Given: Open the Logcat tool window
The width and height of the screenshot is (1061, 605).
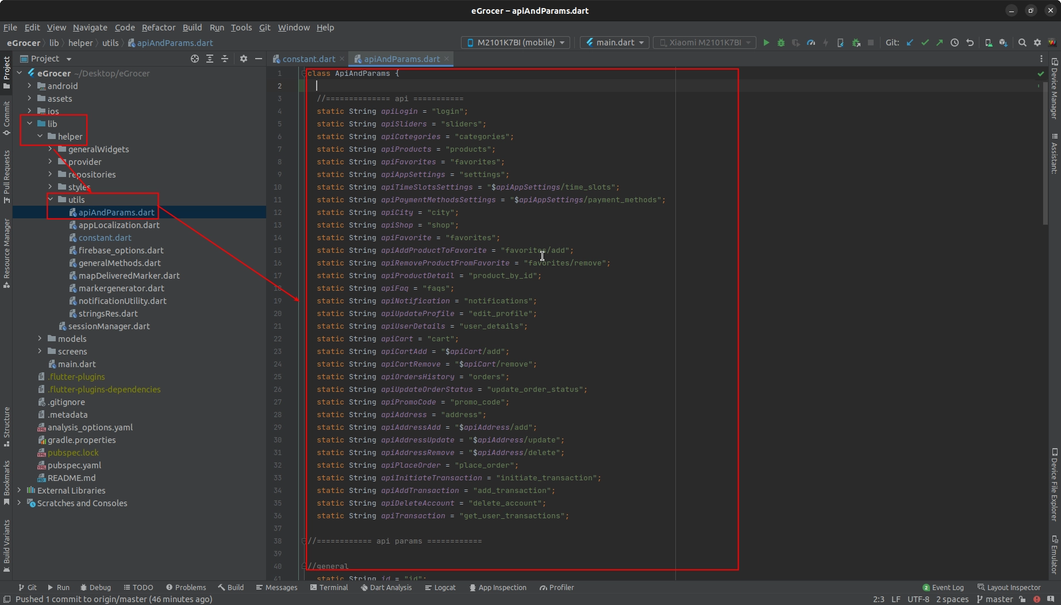Looking at the screenshot, I should click(x=440, y=587).
